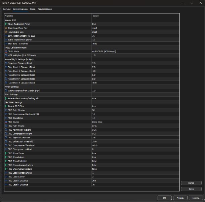This screenshot has height=202, width=205.
Task: Select TRC Path Weight row label
Action: [16, 126]
